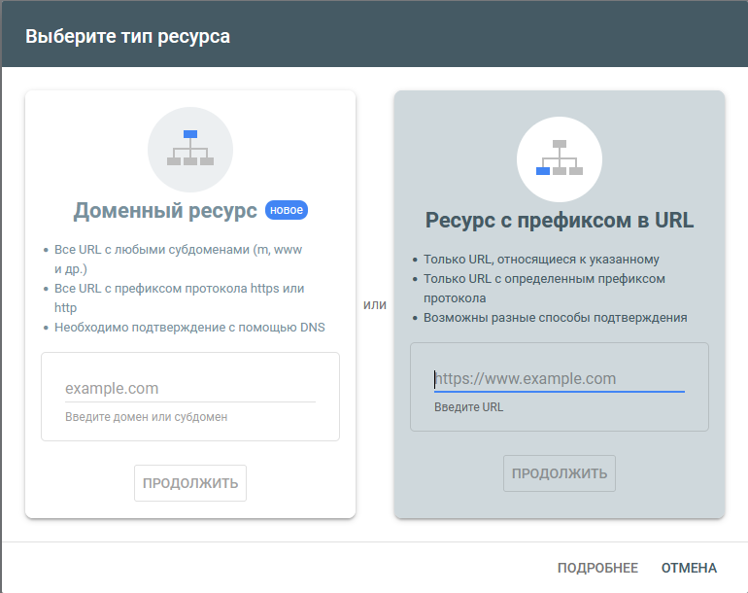The image size is (748, 593).
Task: Click "Возможны разные способы подтверждения" text
Action: [x=556, y=318]
